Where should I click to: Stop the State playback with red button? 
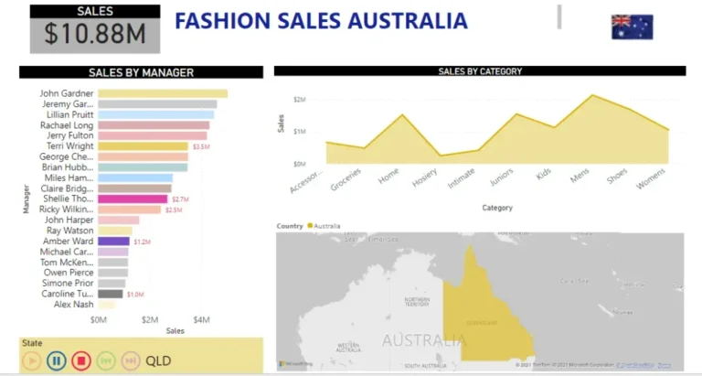point(80,360)
